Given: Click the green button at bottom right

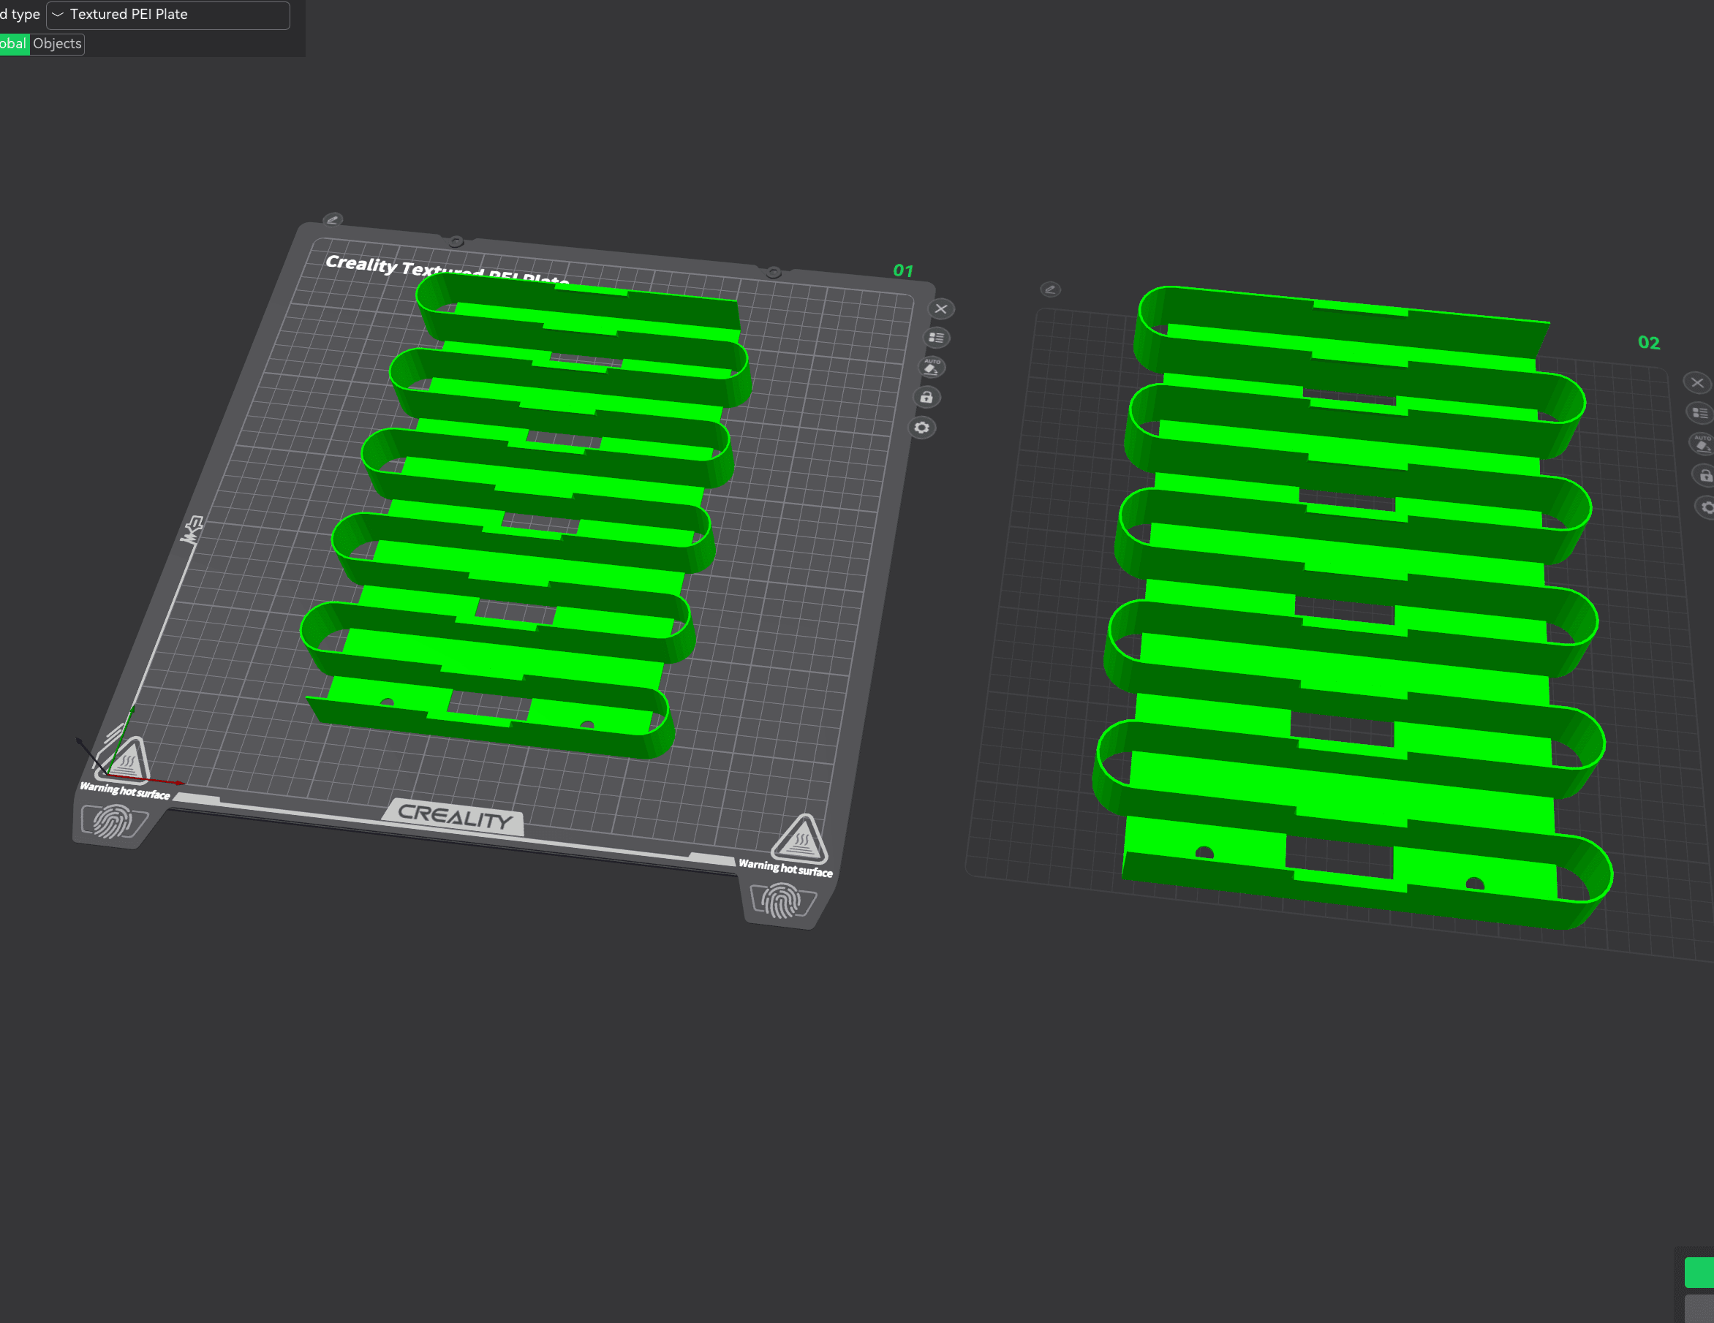Looking at the screenshot, I should pos(1700,1272).
